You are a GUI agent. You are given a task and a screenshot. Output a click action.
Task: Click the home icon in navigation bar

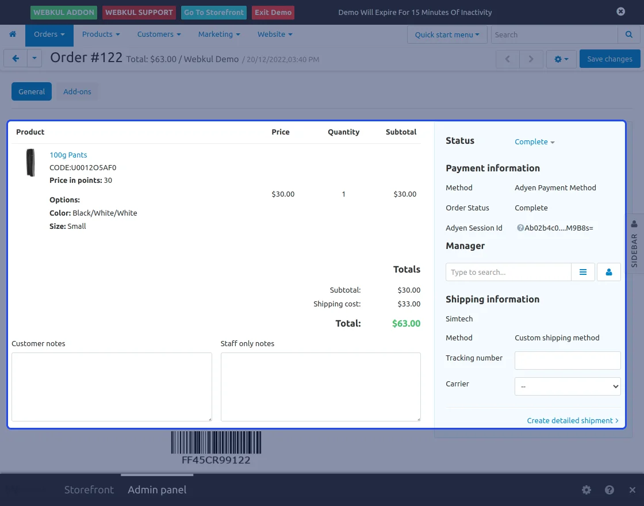(x=13, y=34)
